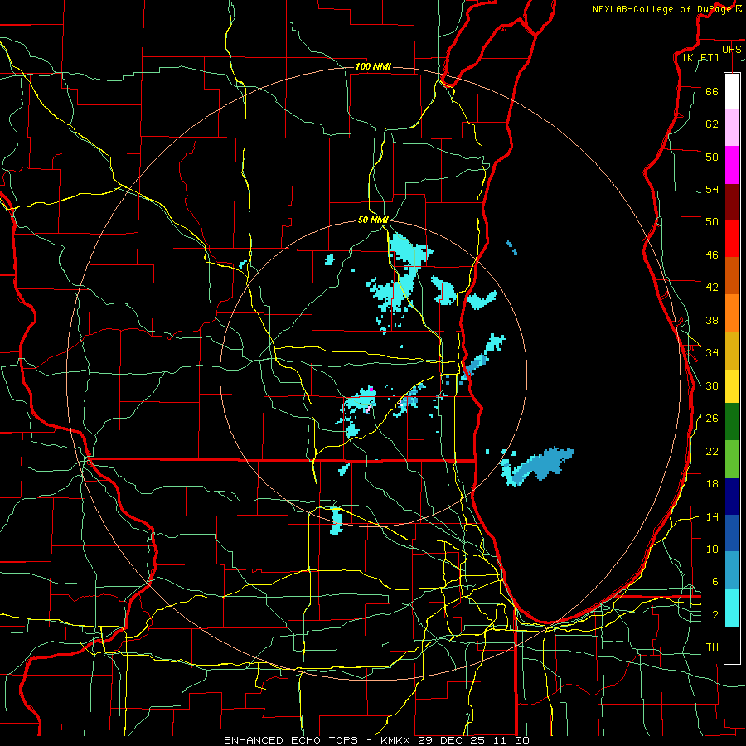The height and width of the screenshot is (746, 746).
Task: Click the 'KMKX' radar site identifier
Action: pyautogui.click(x=396, y=740)
